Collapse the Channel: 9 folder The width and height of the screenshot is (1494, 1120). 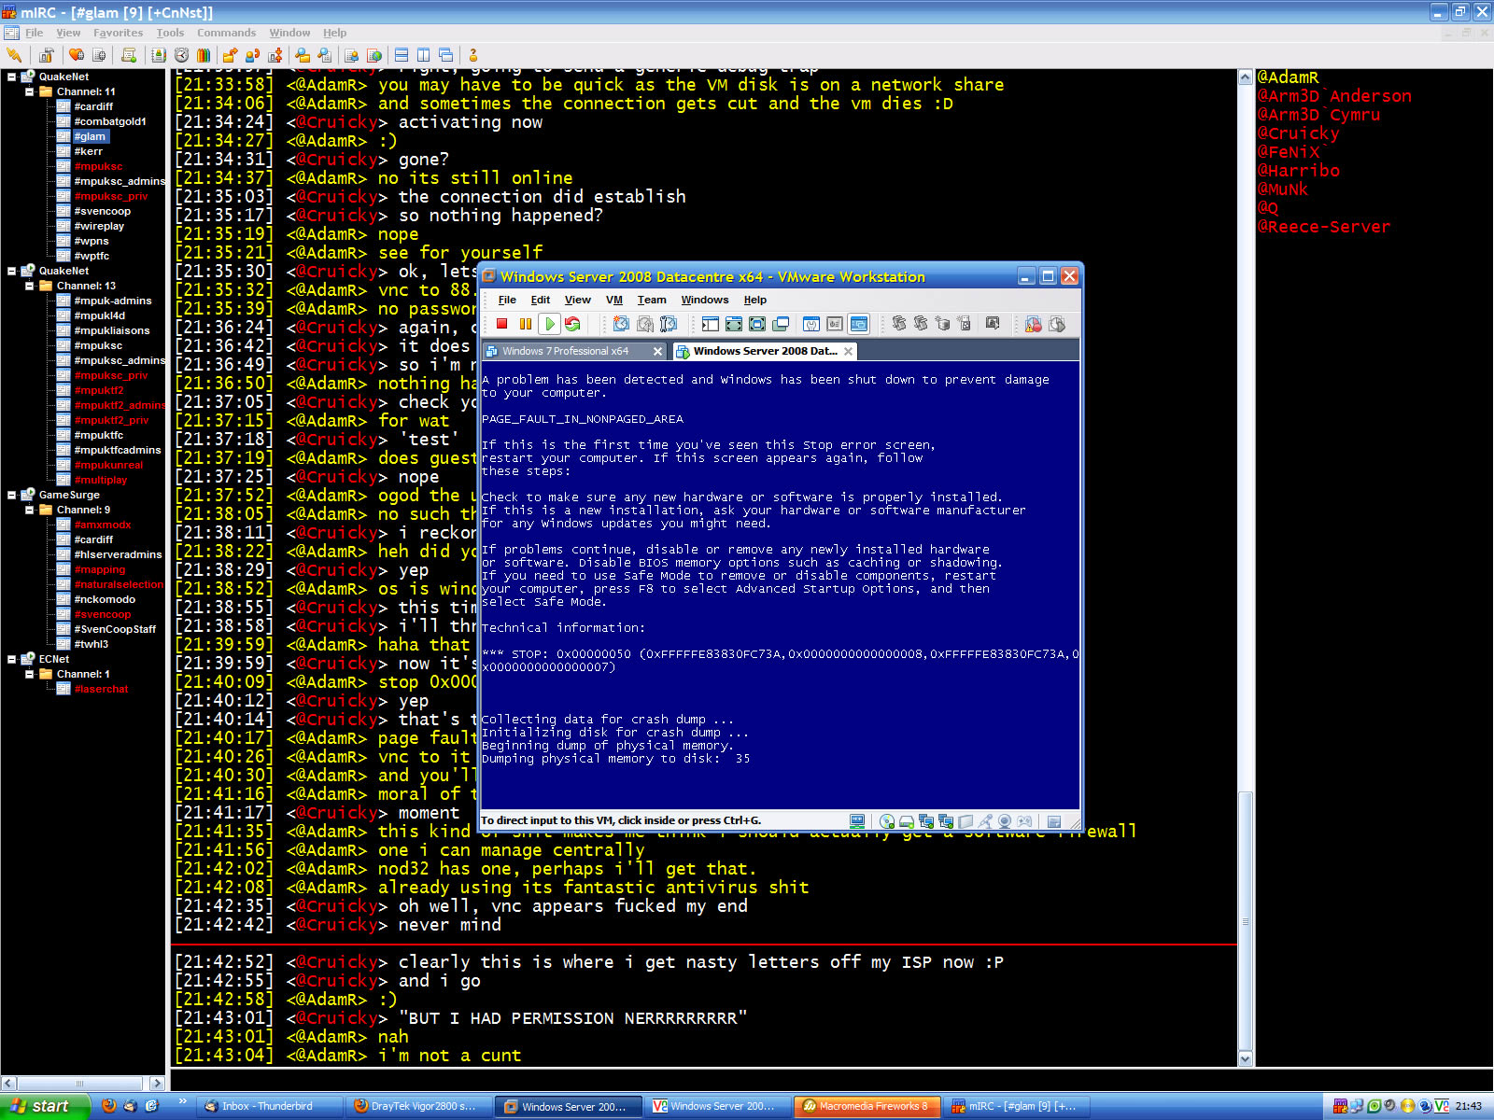point(29,510)
